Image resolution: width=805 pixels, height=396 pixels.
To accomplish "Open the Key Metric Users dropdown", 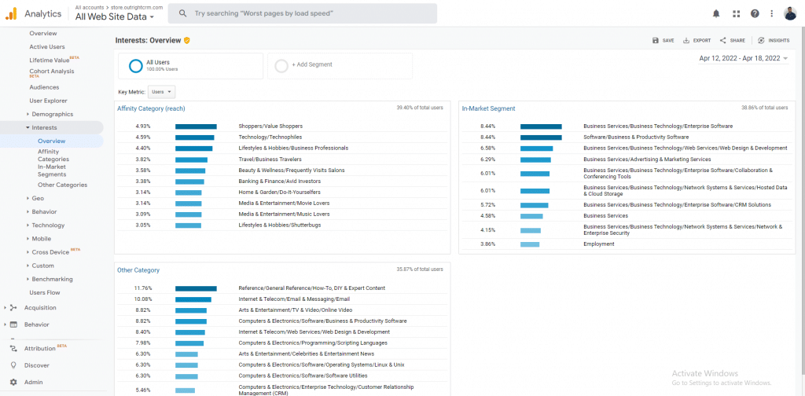I will tap(162, 92).
